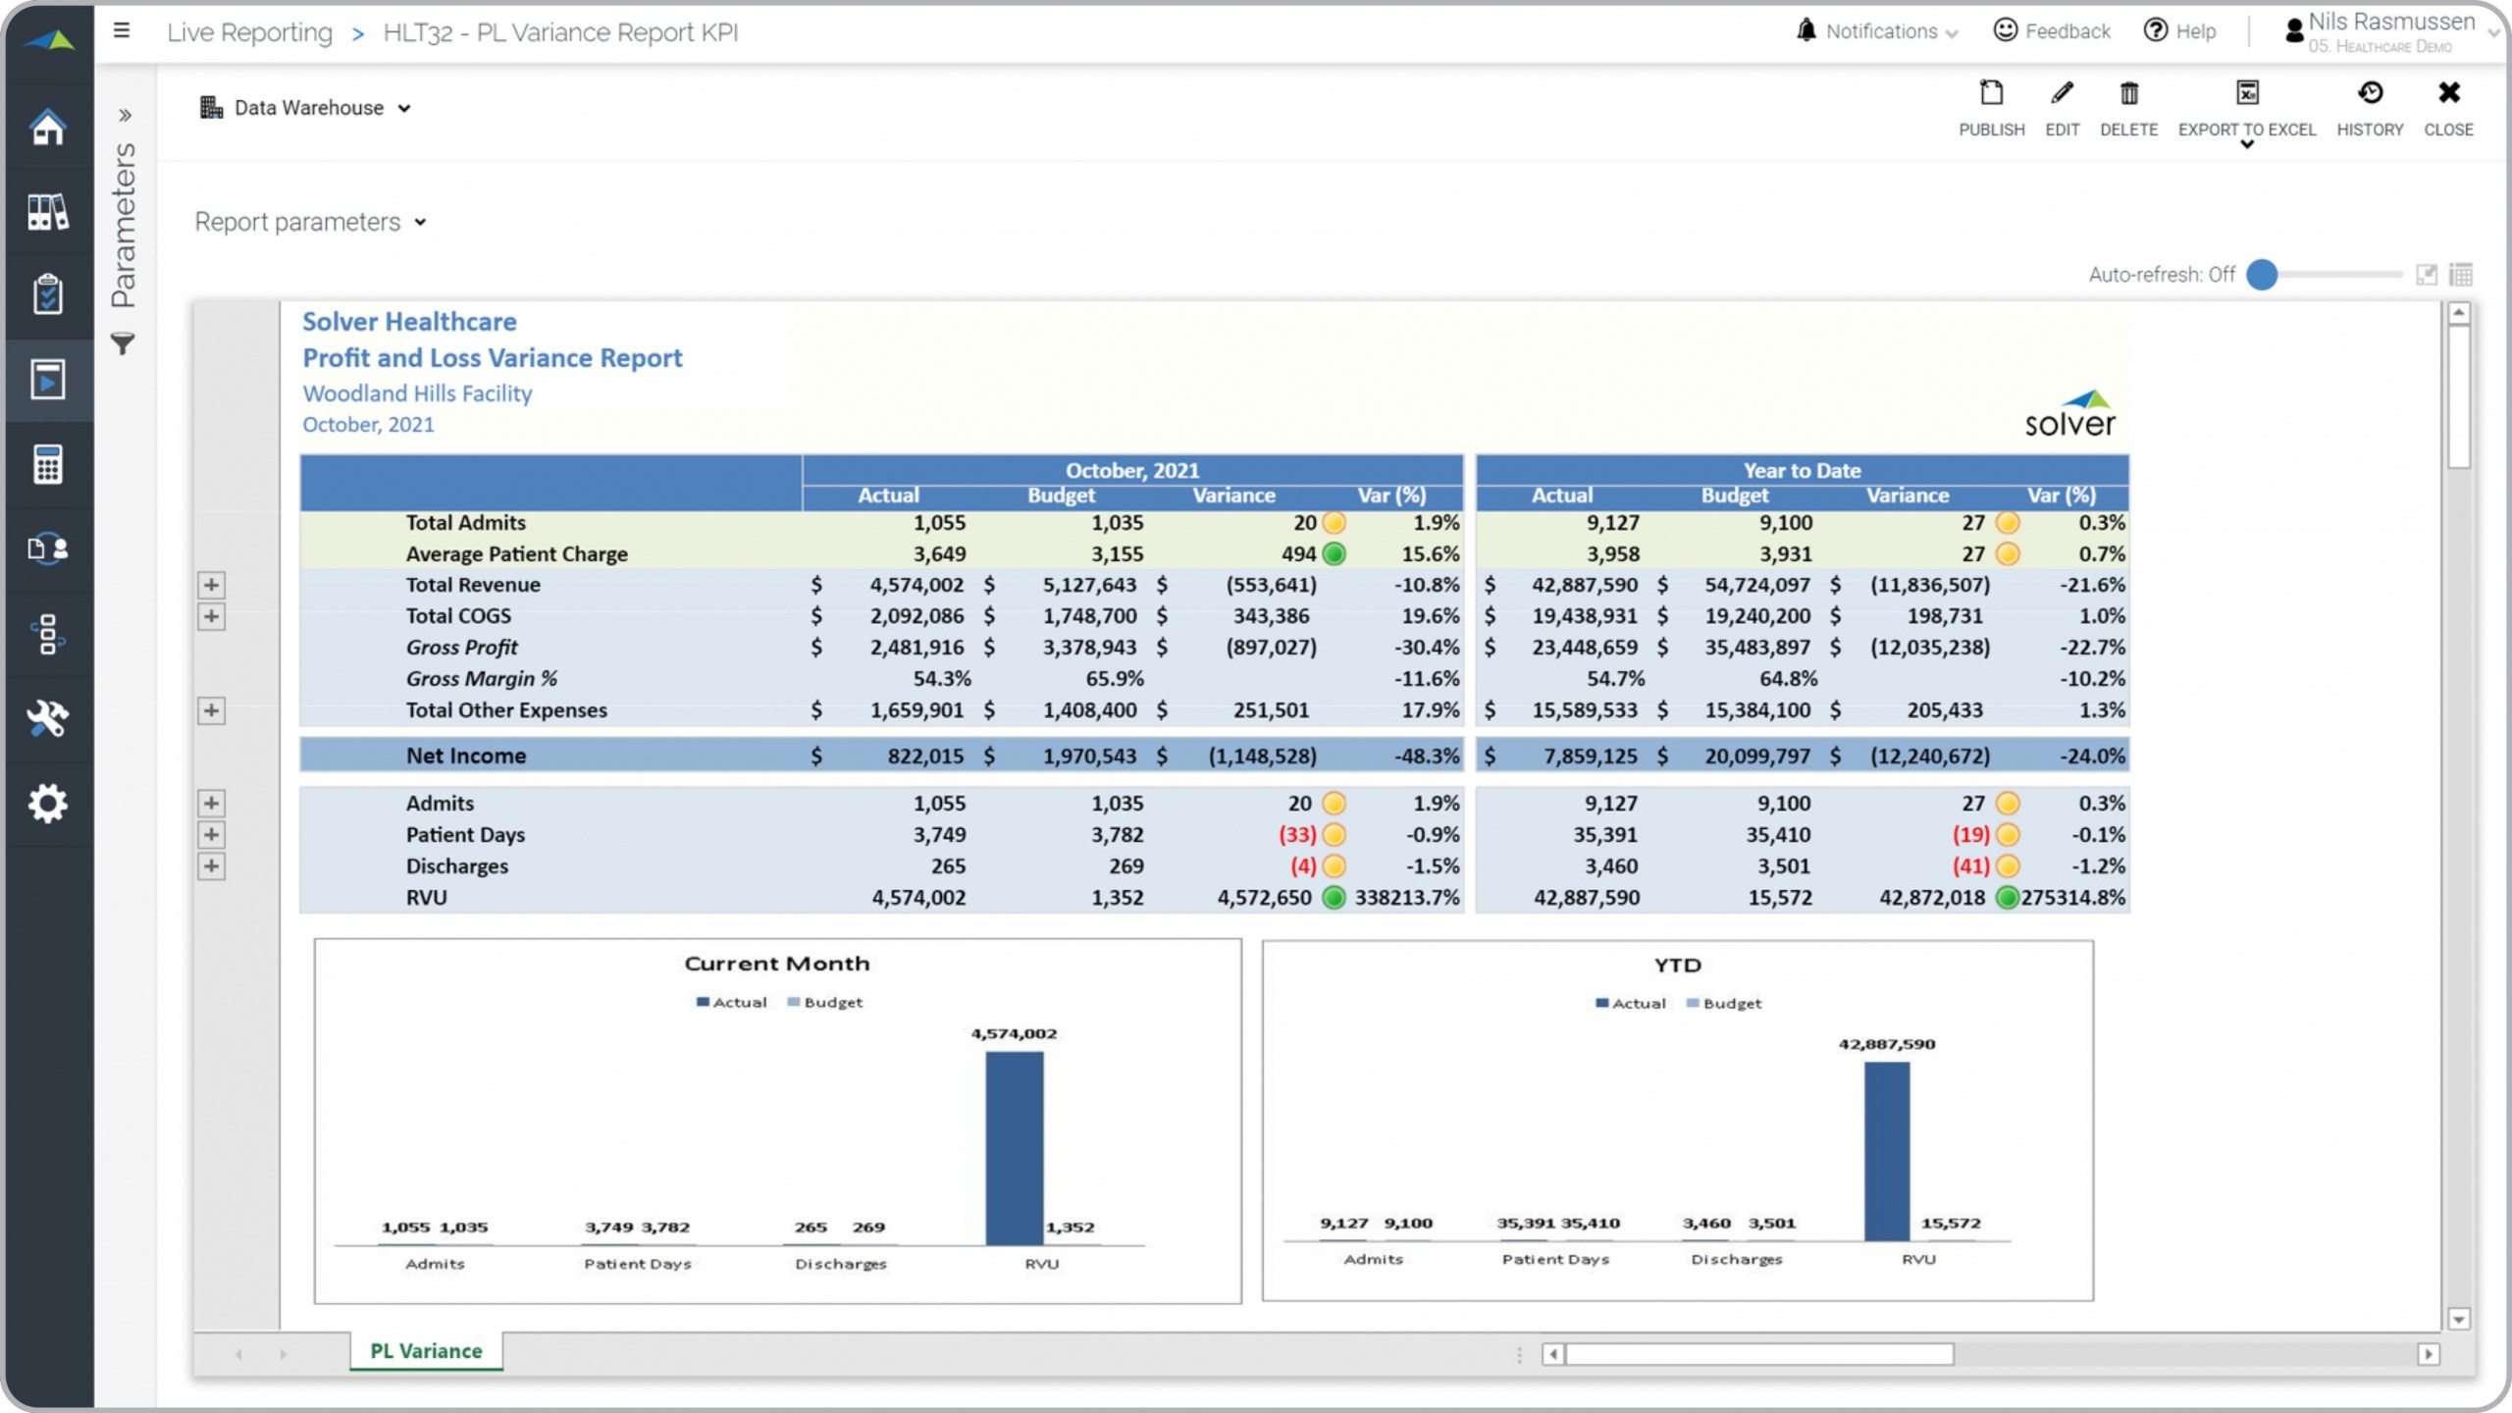Expand the Report parameters section

coord(310,223)
